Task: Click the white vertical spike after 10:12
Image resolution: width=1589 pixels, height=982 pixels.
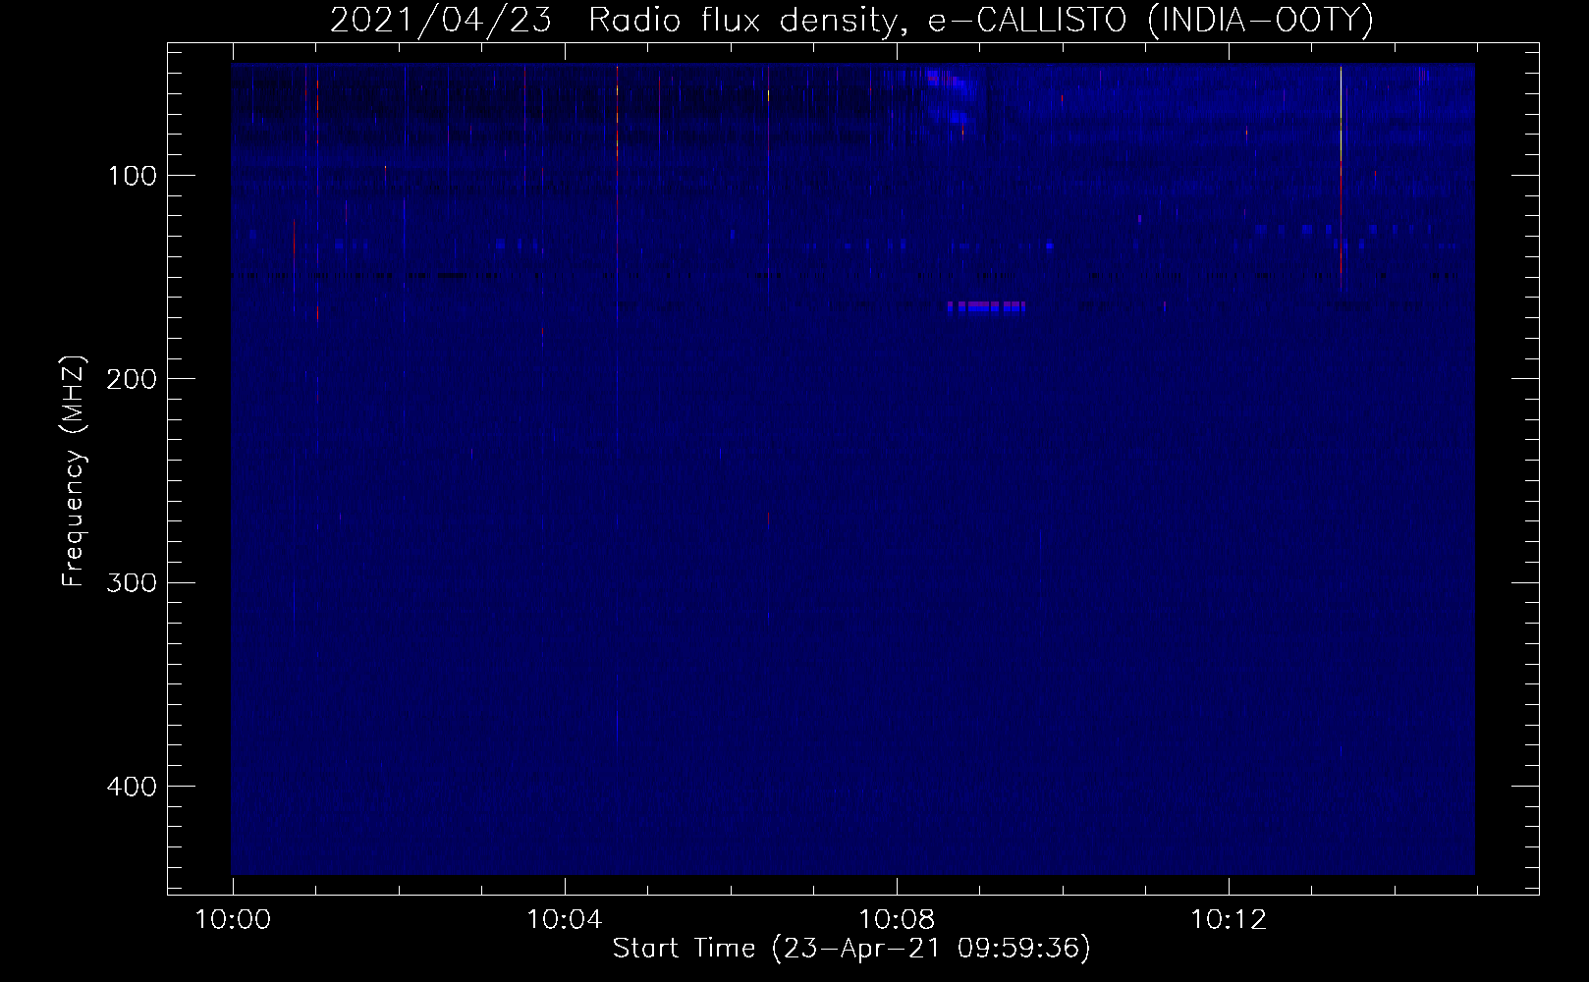Action: tap(1341, 177)
